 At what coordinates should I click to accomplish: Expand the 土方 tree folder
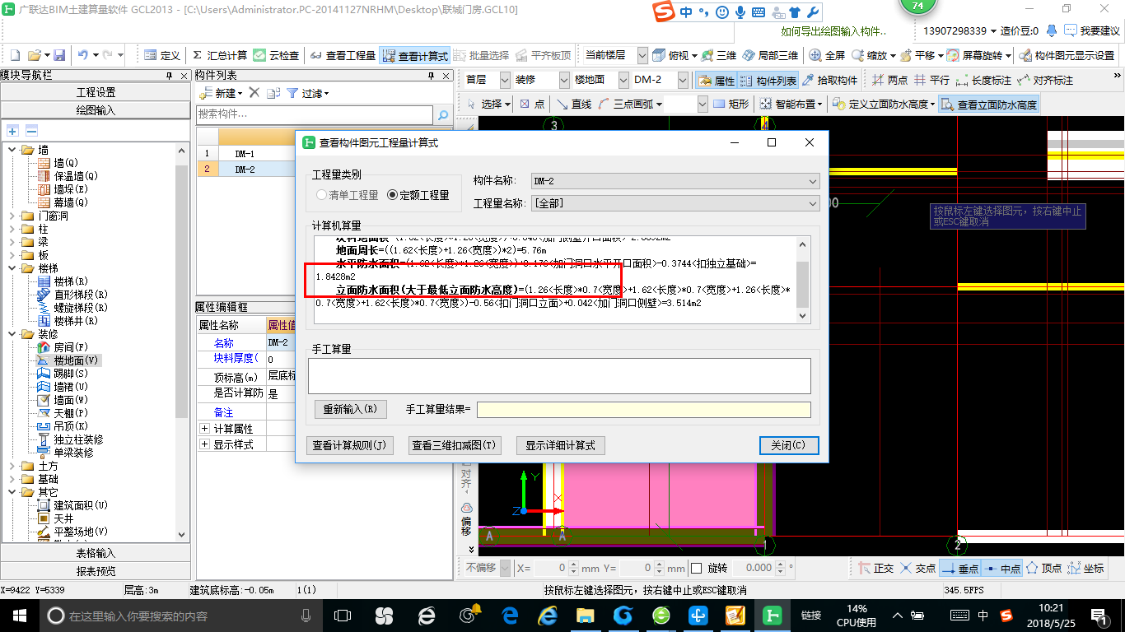(11, 466)
